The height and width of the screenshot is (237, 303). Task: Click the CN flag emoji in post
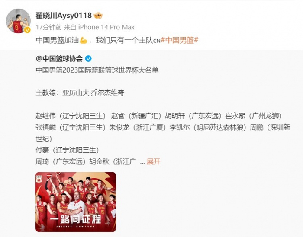157,41
